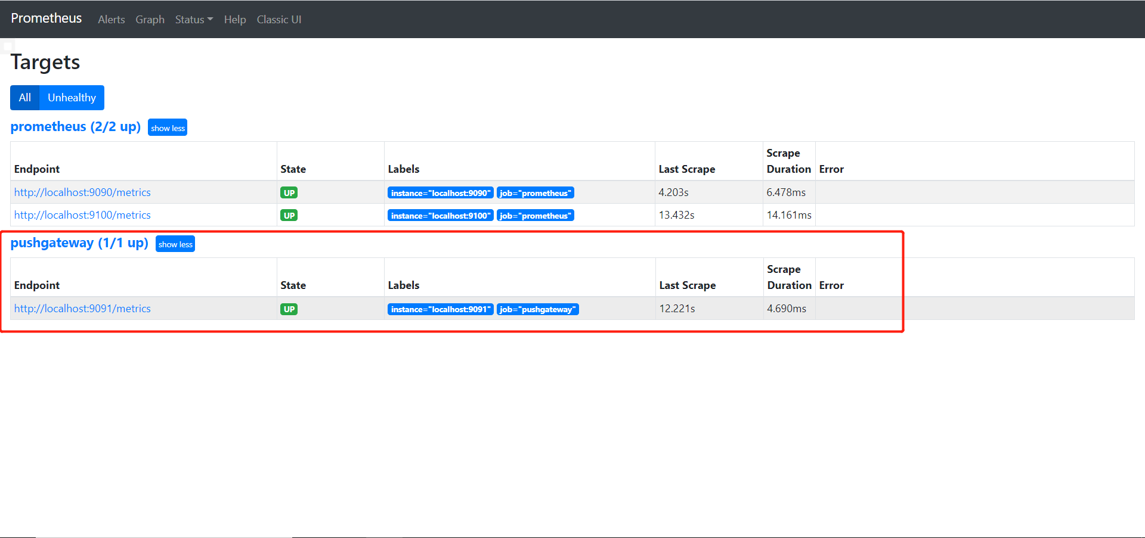Click instance="localhost:9091" label badge
Viewport: 1145px width, 538px height.
coord(441,309)
